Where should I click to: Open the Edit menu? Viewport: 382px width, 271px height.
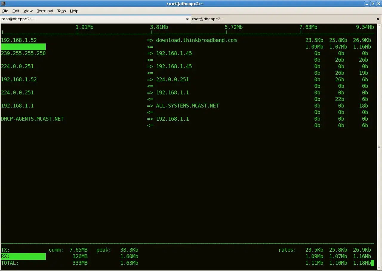click(16, 11)
